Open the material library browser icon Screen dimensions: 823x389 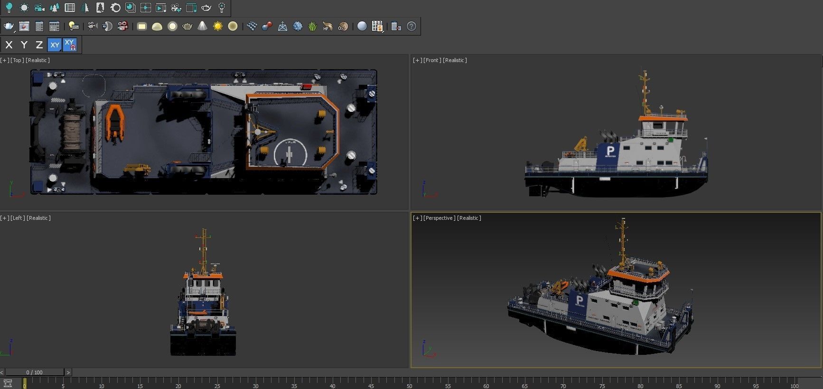click(x=377, y=27)
